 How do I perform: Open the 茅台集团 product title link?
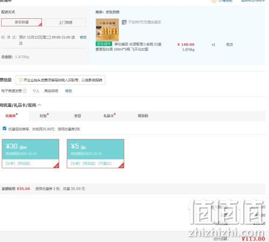point(129,47)
